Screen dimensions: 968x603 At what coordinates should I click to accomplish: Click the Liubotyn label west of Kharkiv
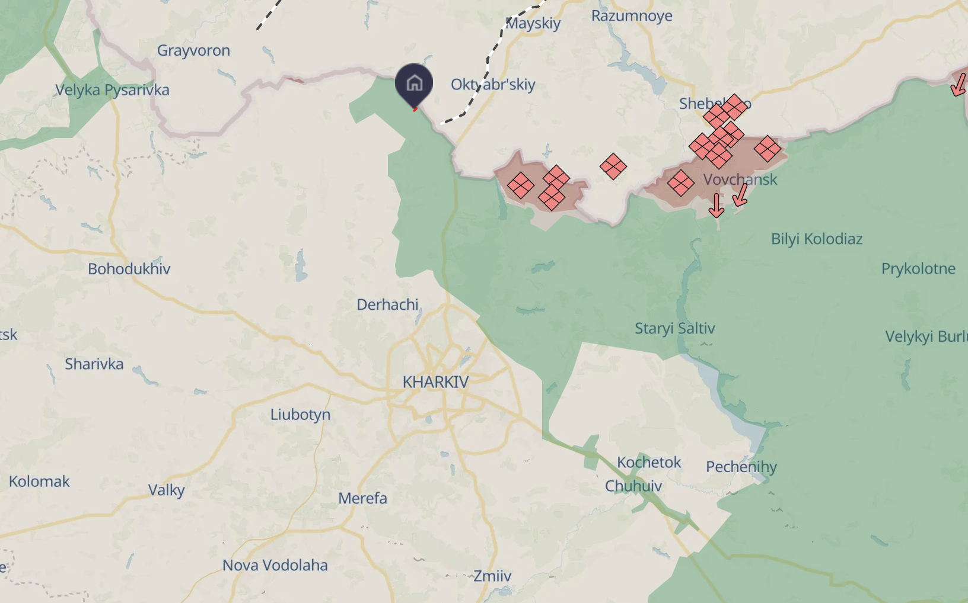tap(300, 415)
